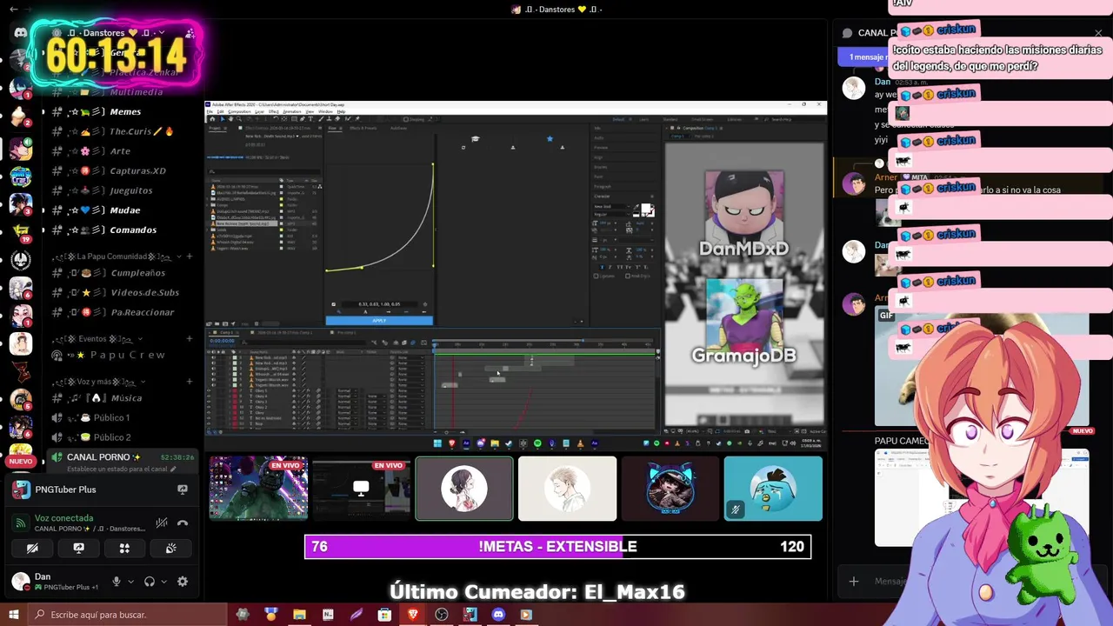This screenshot has height=626, width=1113.
Task: Create channel in Eventos category
Action: (190, 339)
